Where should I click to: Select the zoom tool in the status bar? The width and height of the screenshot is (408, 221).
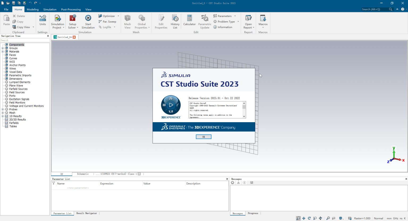[x=298, y=218]
